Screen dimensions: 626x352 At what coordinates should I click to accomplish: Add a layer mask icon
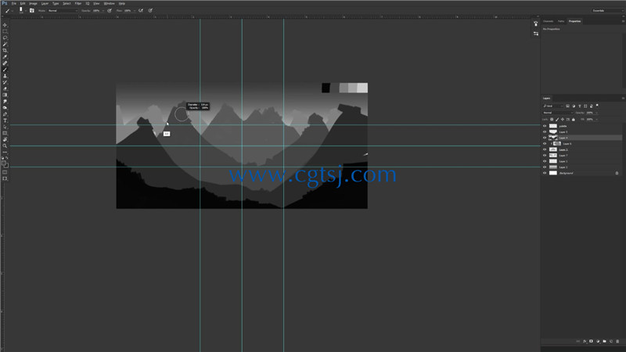[592, 341]
